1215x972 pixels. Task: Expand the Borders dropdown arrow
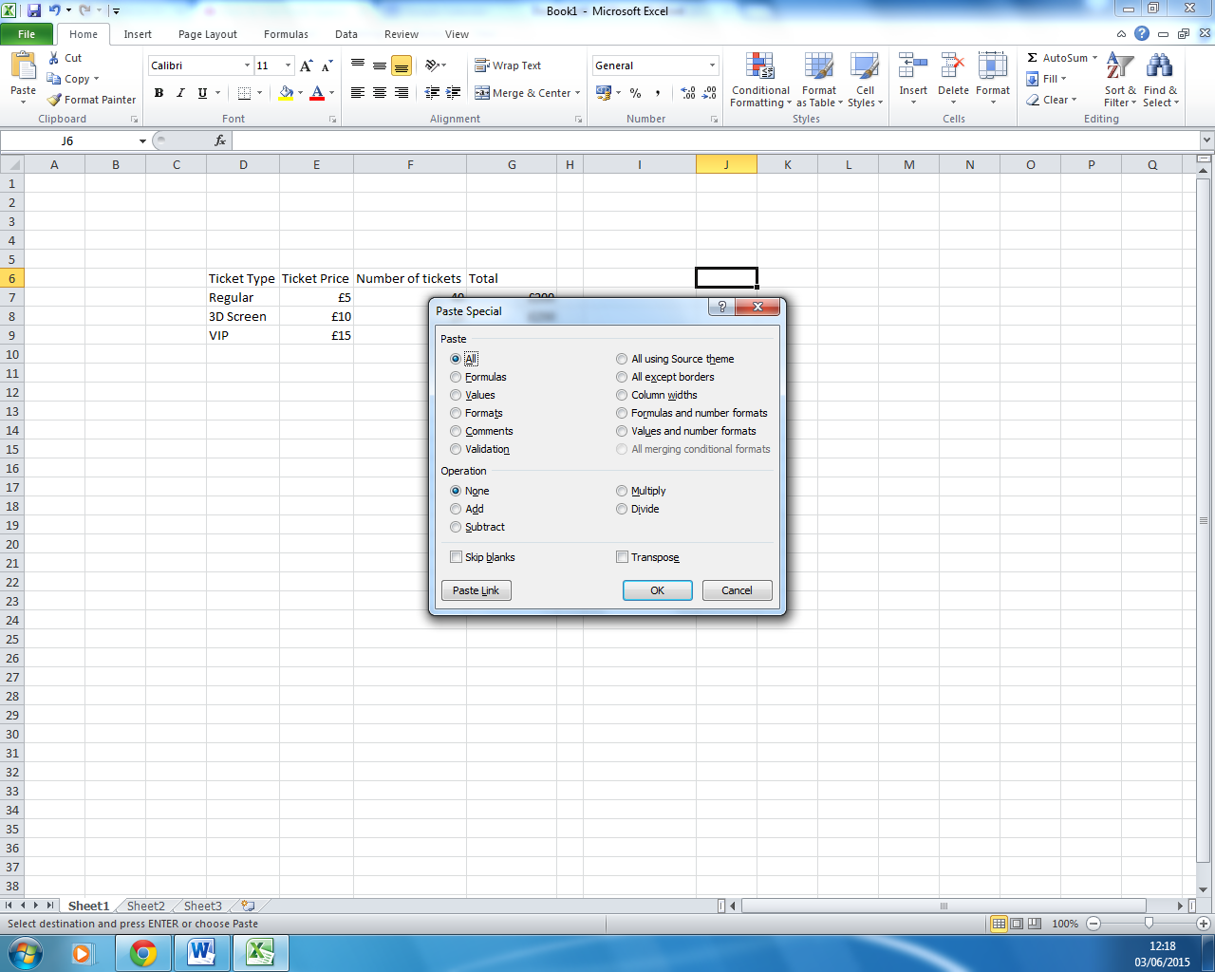259,93
